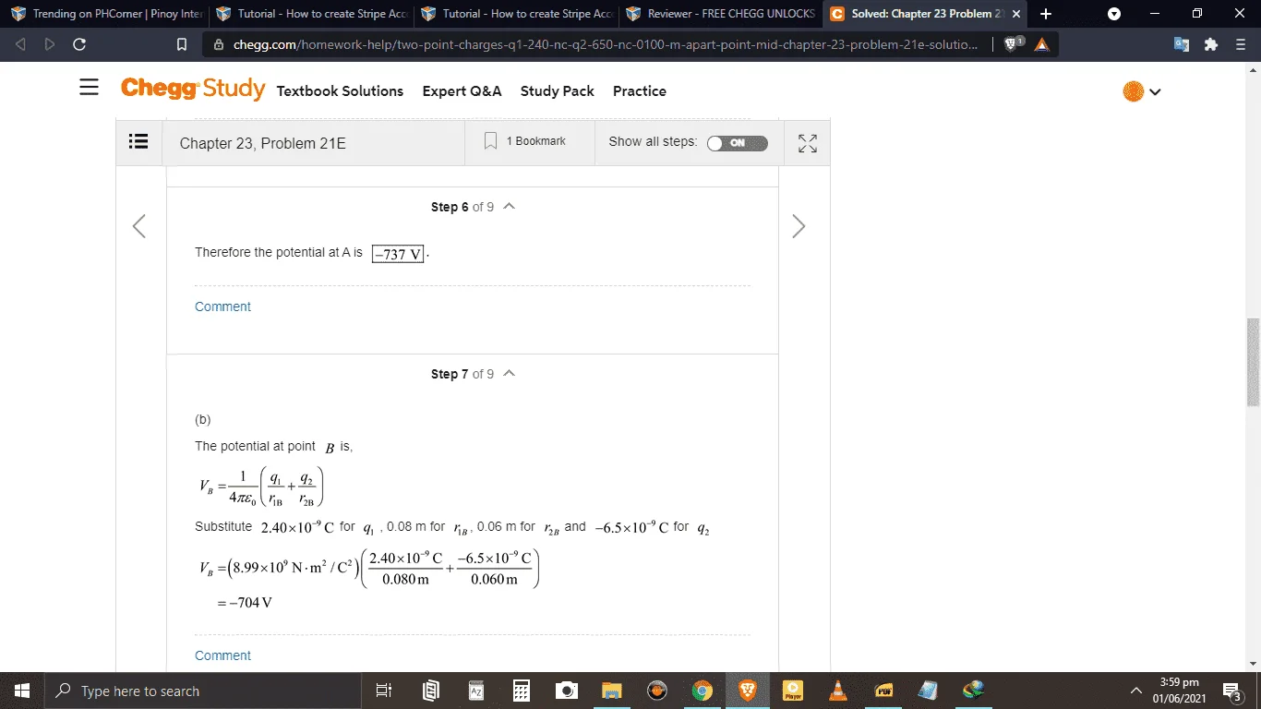Switch to Trending on PHCorner tab
Screen dimensions: 1261x709
(106, 14)
